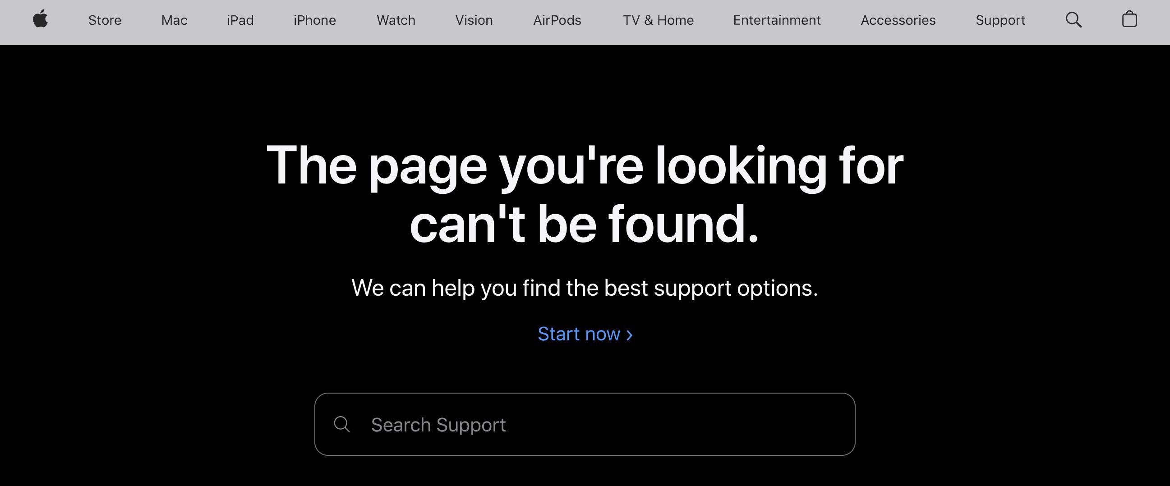
Task: Click Support in the navigation bar
Action: click(1000, 20)
